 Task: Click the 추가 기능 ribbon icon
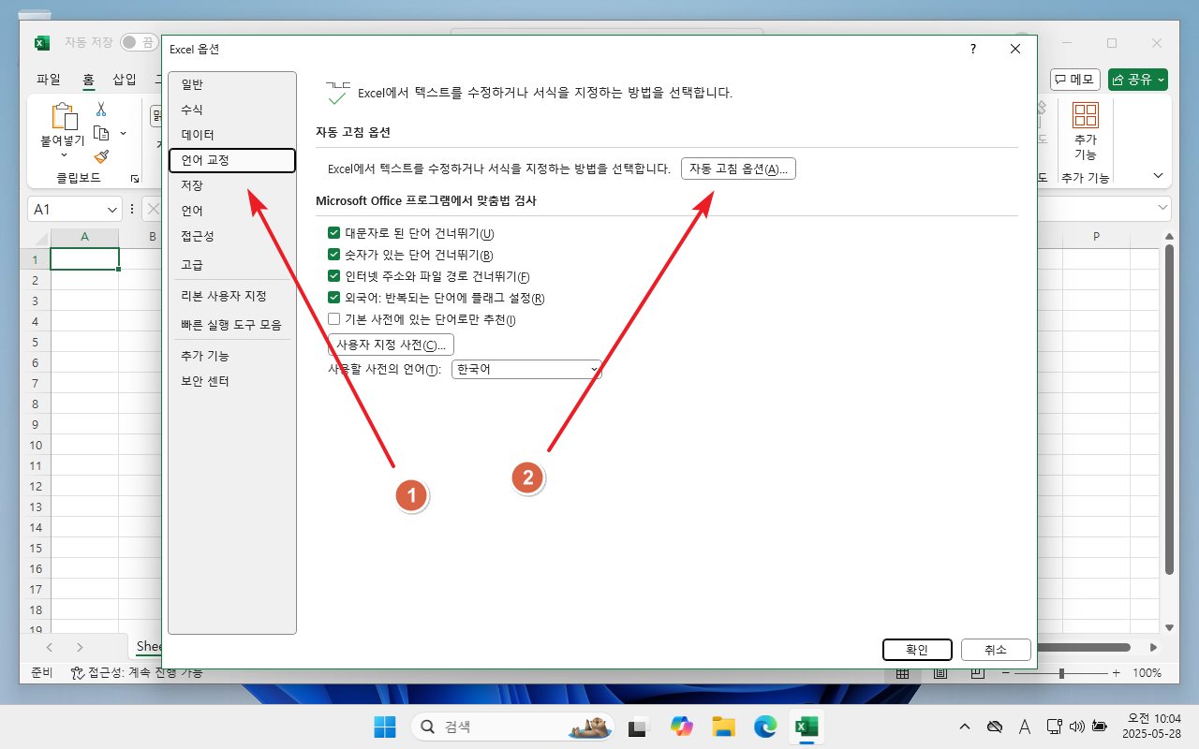click(x=1086, y=116)
